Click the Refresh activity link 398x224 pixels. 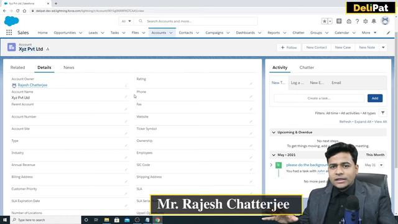point(345,122)
